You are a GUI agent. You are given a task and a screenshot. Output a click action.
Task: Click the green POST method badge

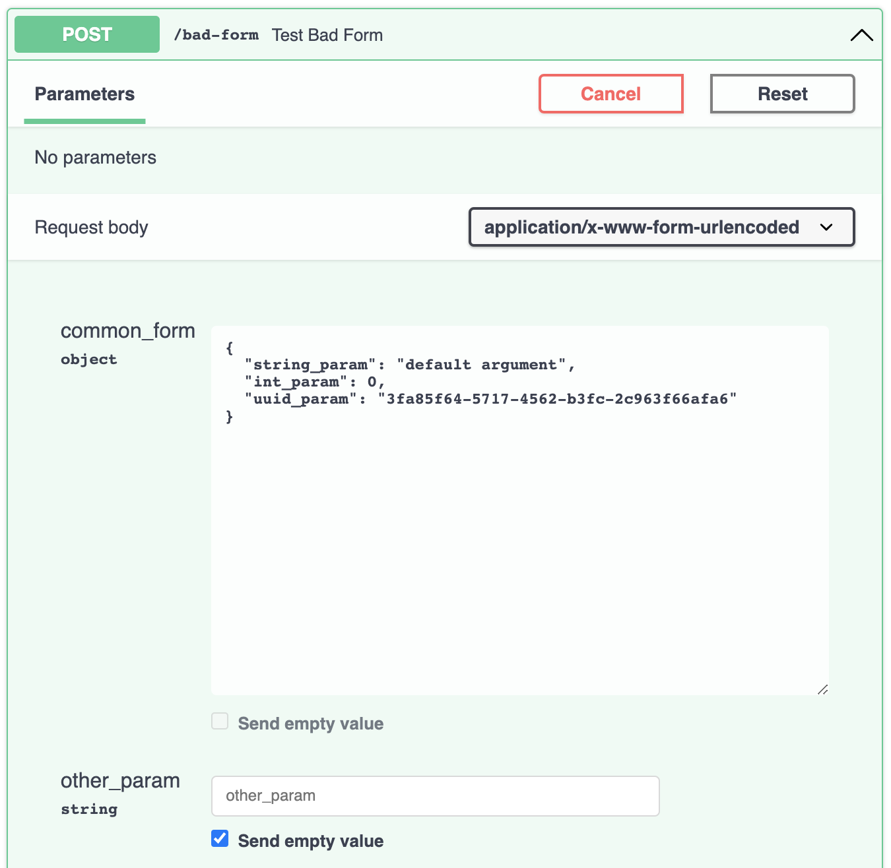[x=87, y=34]
